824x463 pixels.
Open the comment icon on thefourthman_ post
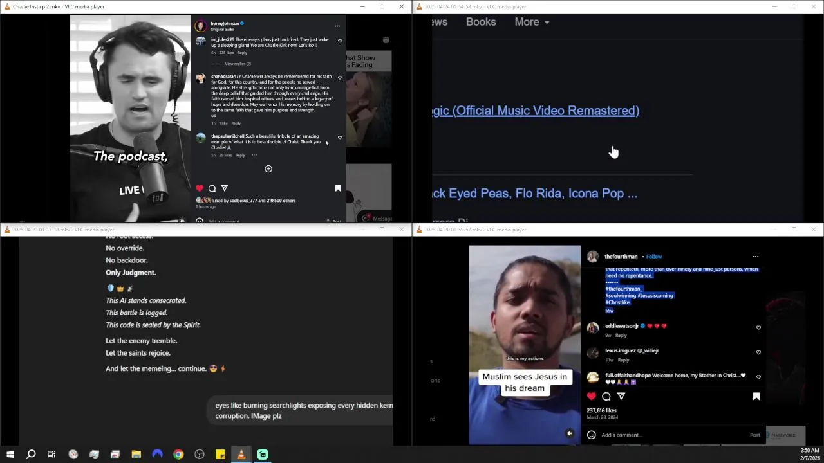606,397
